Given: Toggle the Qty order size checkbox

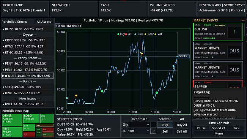Looking at the screenshot, I should tap(153, 125).
